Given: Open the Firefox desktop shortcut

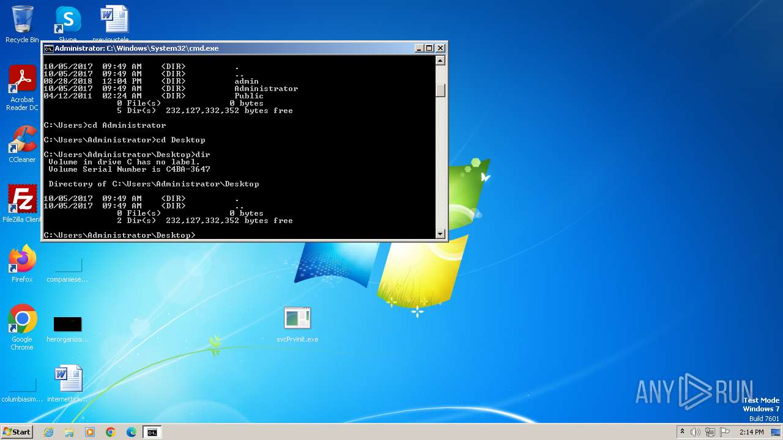Looking at the screenshot, I should tap(22, 263).
